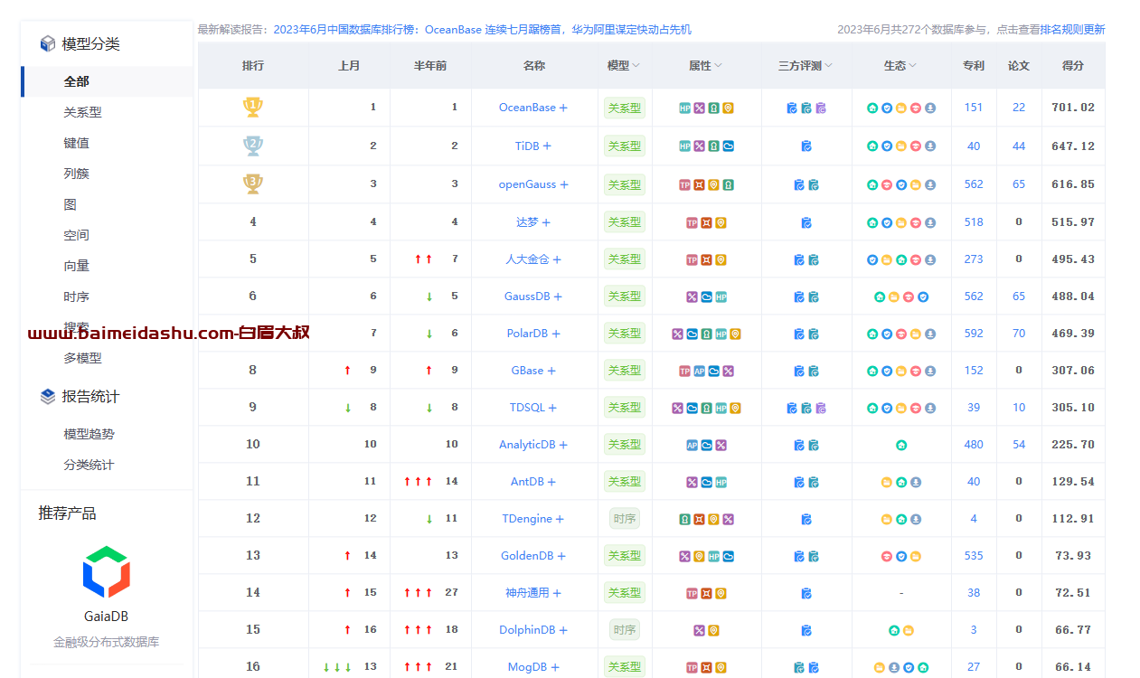Click the 得分 column header
1140x678 pixels.
point(1073,66)
